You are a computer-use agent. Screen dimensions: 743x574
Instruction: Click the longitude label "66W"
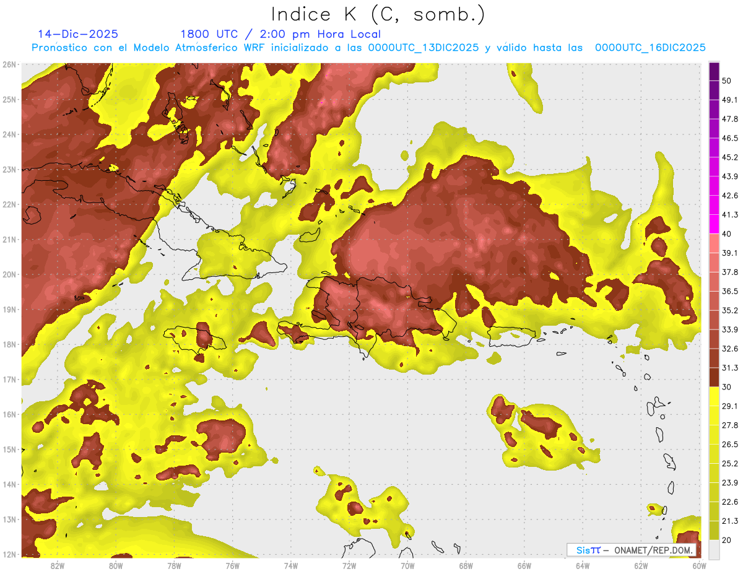click(524, 565)
